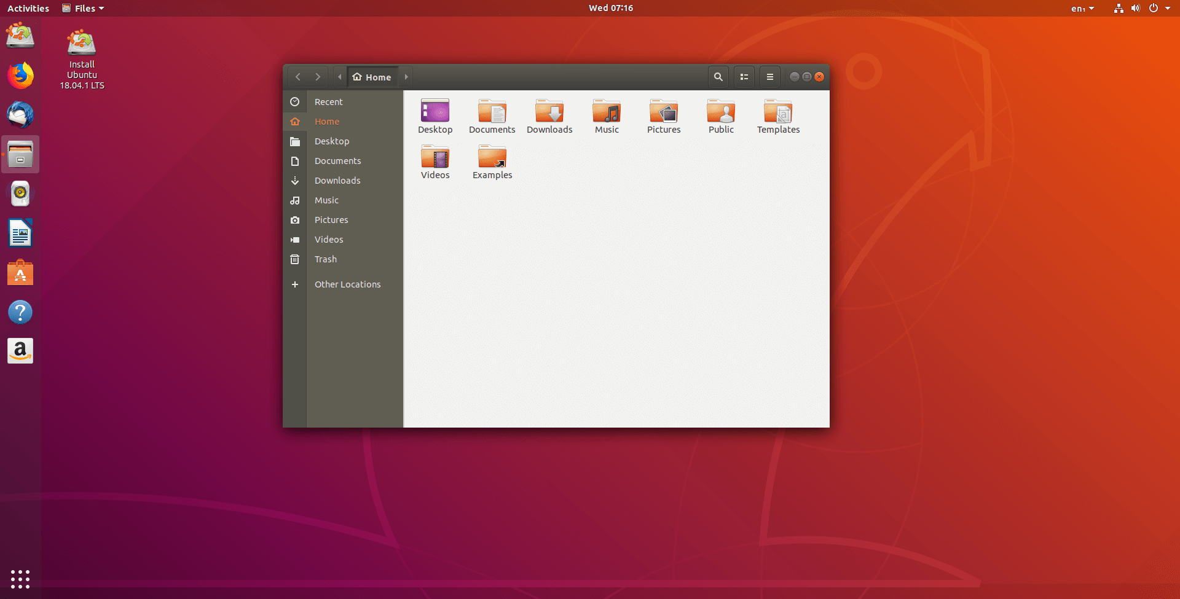This screenshot has height=599, width=1180.
Task: Open the Pictures folder icon
Action: pos(664,116)
